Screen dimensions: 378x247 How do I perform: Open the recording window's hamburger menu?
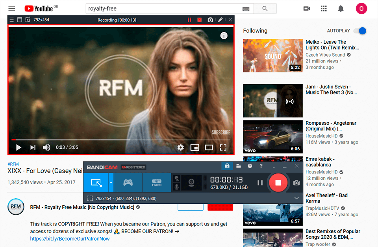coord(11,19)
